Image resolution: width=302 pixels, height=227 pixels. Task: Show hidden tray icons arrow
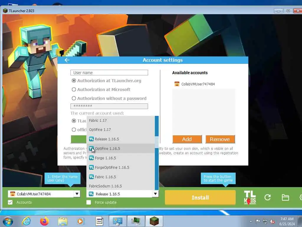pos(251,221)
